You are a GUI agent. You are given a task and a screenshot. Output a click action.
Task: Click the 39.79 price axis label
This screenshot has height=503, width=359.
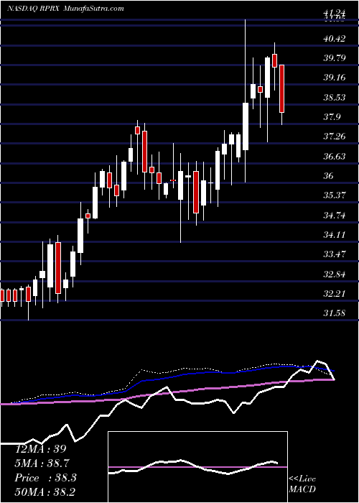click(335, 58)
